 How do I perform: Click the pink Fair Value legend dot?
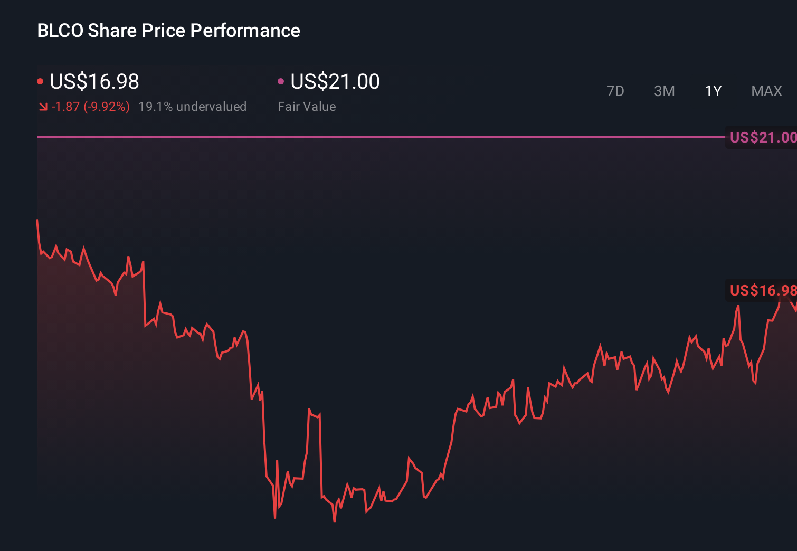(x=281, y=80)
